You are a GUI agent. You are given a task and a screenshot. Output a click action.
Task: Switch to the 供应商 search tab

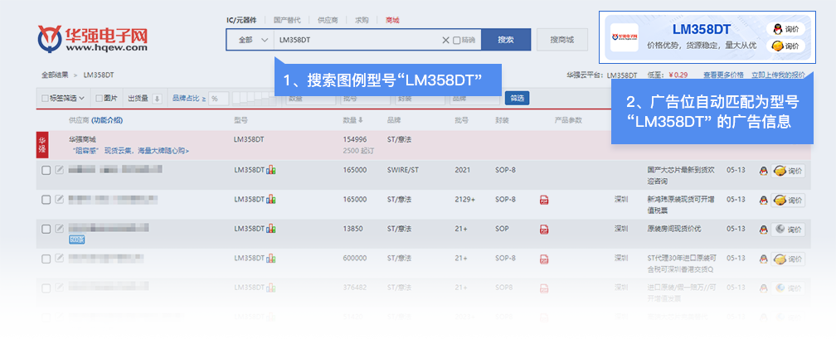pos(328,19)
